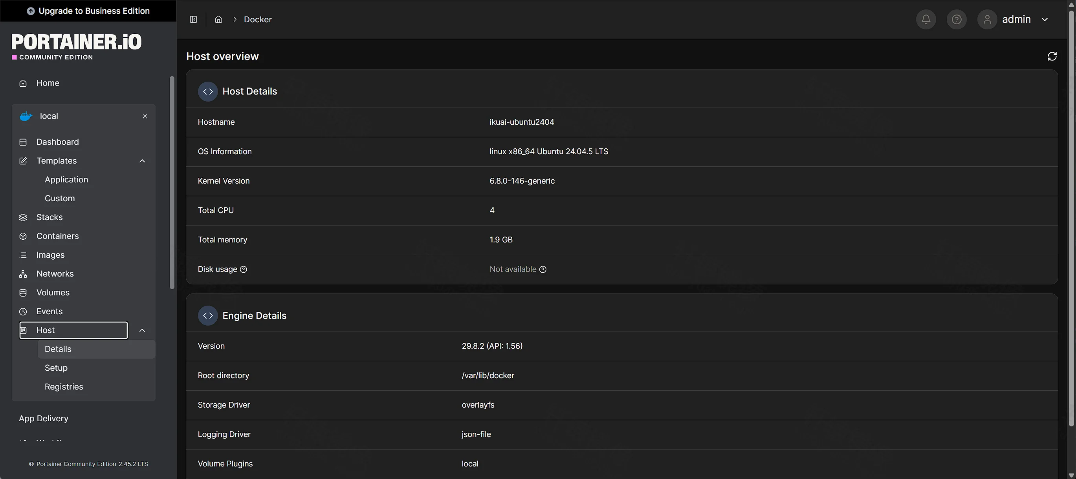This screenshot has width=1076, height=479.
Task: Open the help question mark icon
Action: [957, 19]
